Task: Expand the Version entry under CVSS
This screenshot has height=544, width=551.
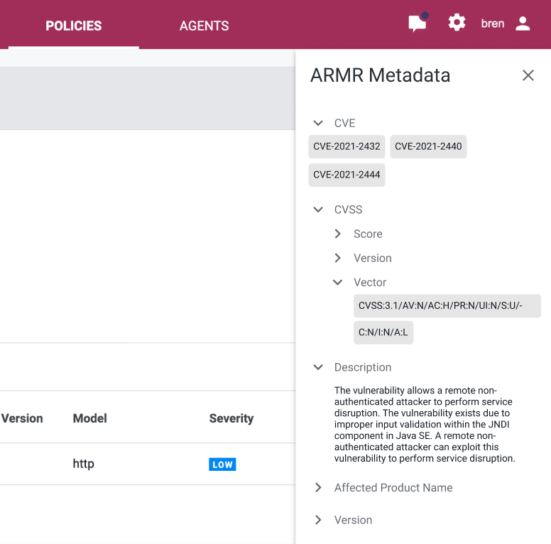Action: click(338, 258)
